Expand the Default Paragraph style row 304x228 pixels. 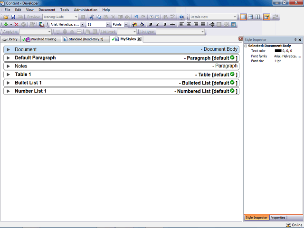point(8,58)
